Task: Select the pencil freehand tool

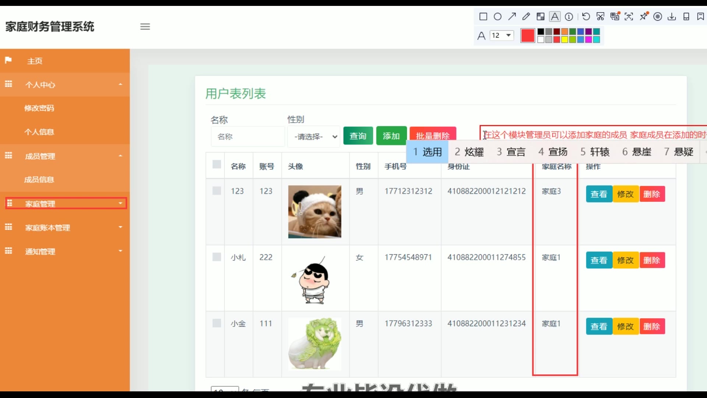Action: pos(526,17)
